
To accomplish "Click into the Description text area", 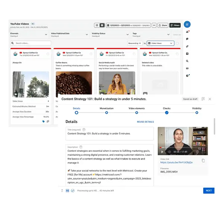I will click(110, 166).
